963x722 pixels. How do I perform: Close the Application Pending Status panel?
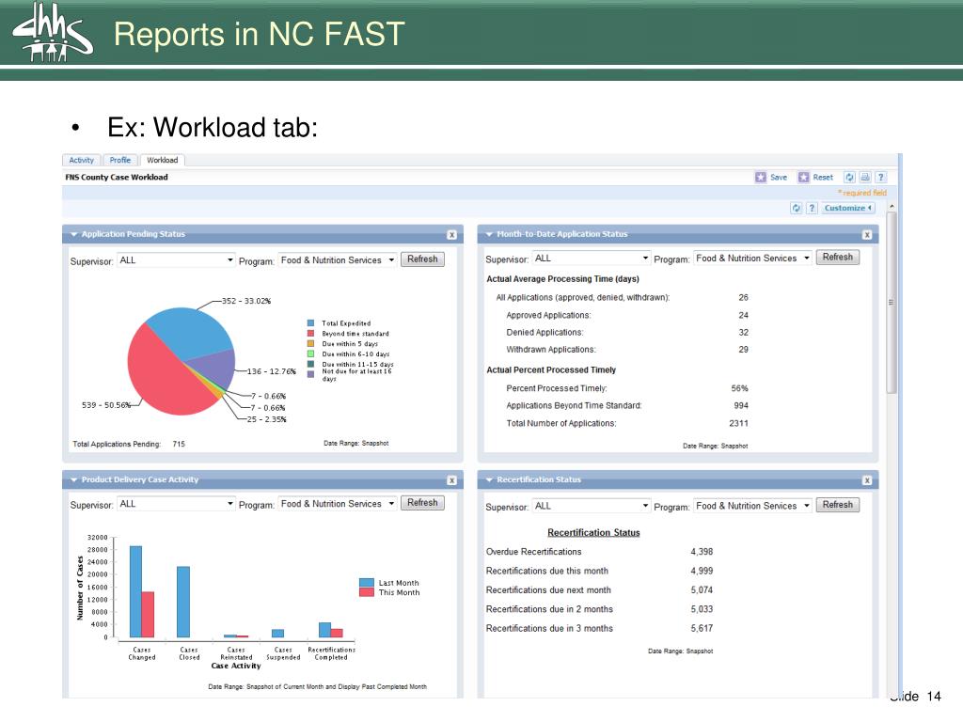[x=451, y=234]
